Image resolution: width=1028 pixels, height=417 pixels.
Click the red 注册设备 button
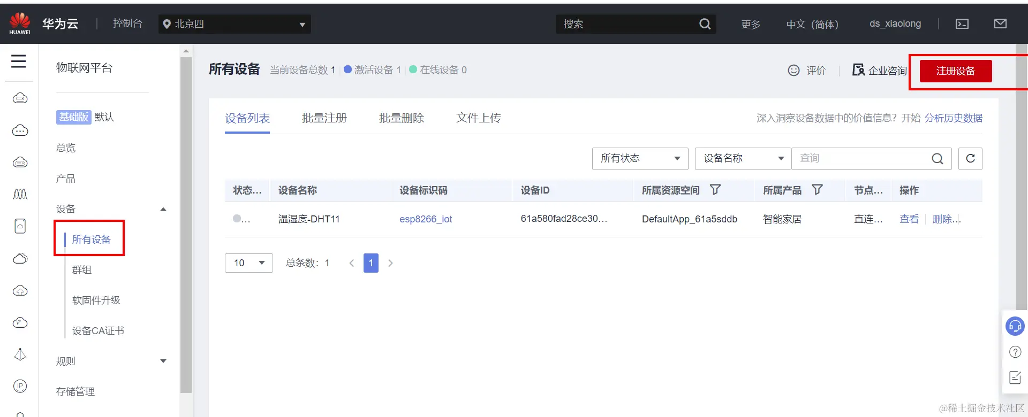(x=956, y=71)
